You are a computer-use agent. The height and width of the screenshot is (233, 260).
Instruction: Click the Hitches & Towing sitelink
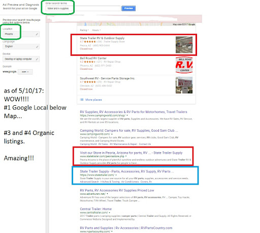coord(110,182)
